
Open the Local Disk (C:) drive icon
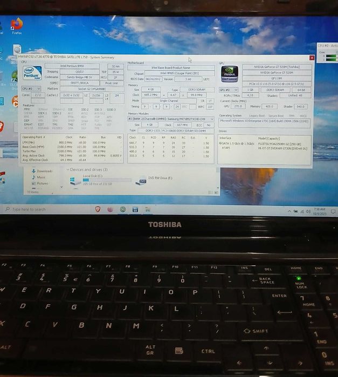tap(75, 180)
